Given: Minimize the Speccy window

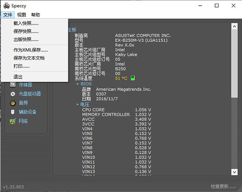Looking at the screenshot, I should (200, 6).
